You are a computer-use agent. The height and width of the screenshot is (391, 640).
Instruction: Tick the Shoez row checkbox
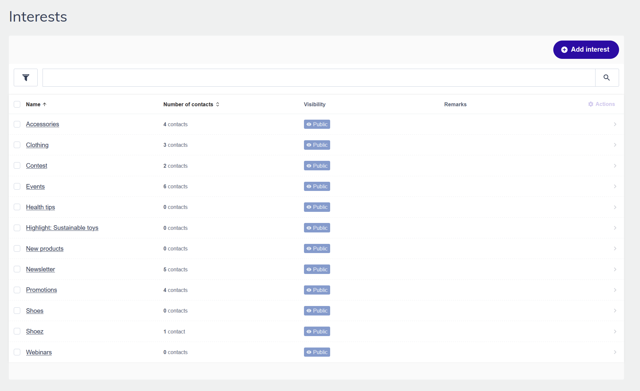[17, 331]
